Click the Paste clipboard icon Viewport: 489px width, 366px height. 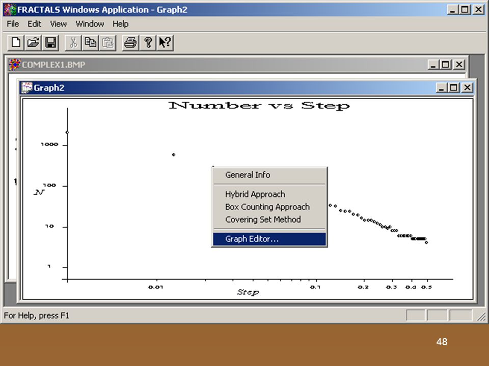(107, 42)
